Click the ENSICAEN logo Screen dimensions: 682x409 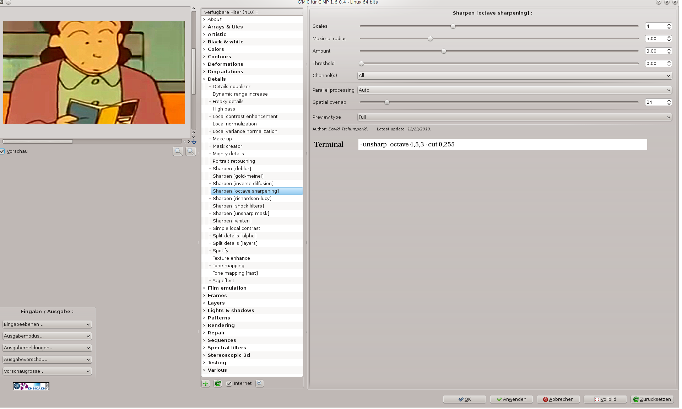tap(31, 386)
